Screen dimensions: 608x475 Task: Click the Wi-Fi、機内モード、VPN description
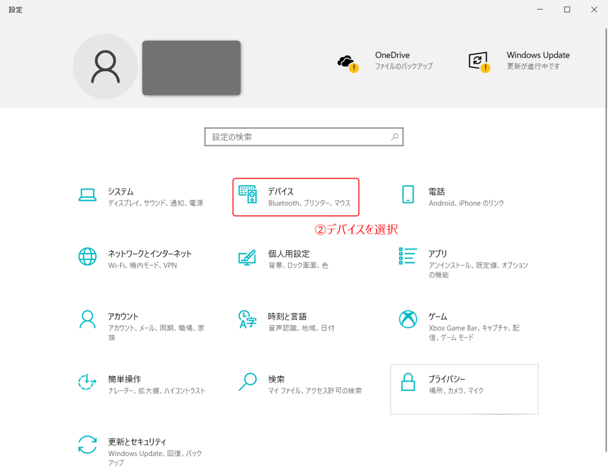(x=142, y=265)
